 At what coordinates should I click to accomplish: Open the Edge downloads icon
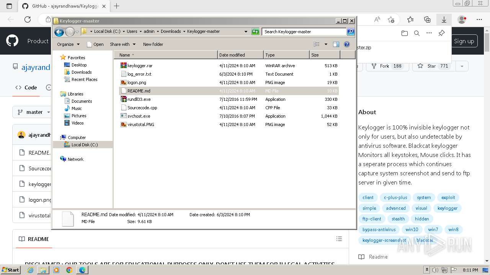(x=444, y=19)
